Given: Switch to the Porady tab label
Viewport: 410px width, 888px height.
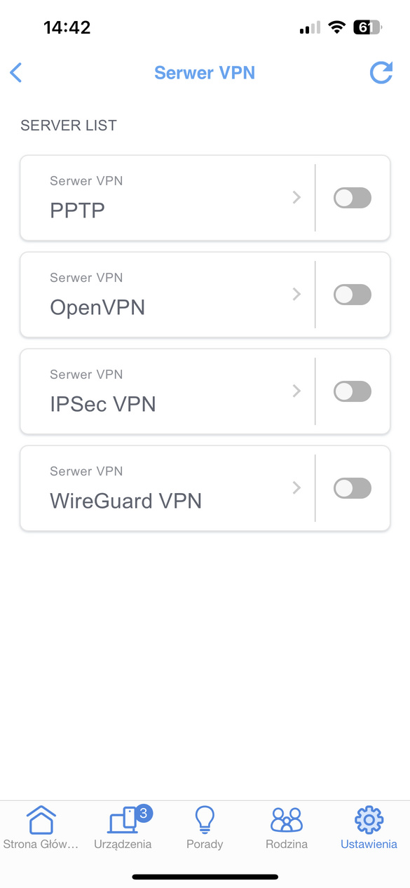Looking at the screenshot, I should (205, 844).
